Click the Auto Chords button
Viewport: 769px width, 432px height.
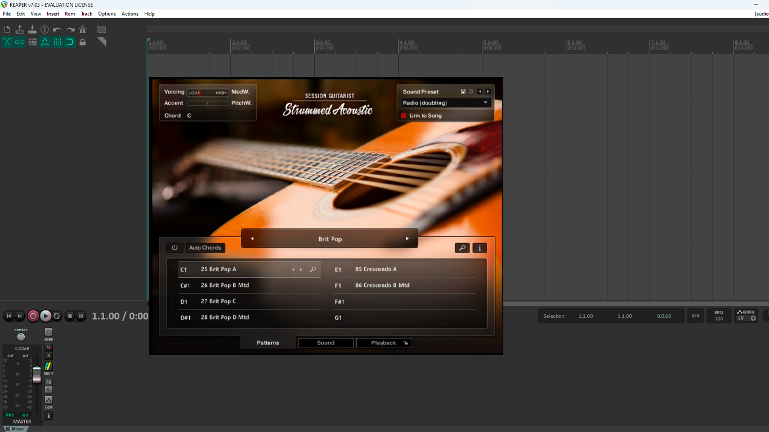205,247
